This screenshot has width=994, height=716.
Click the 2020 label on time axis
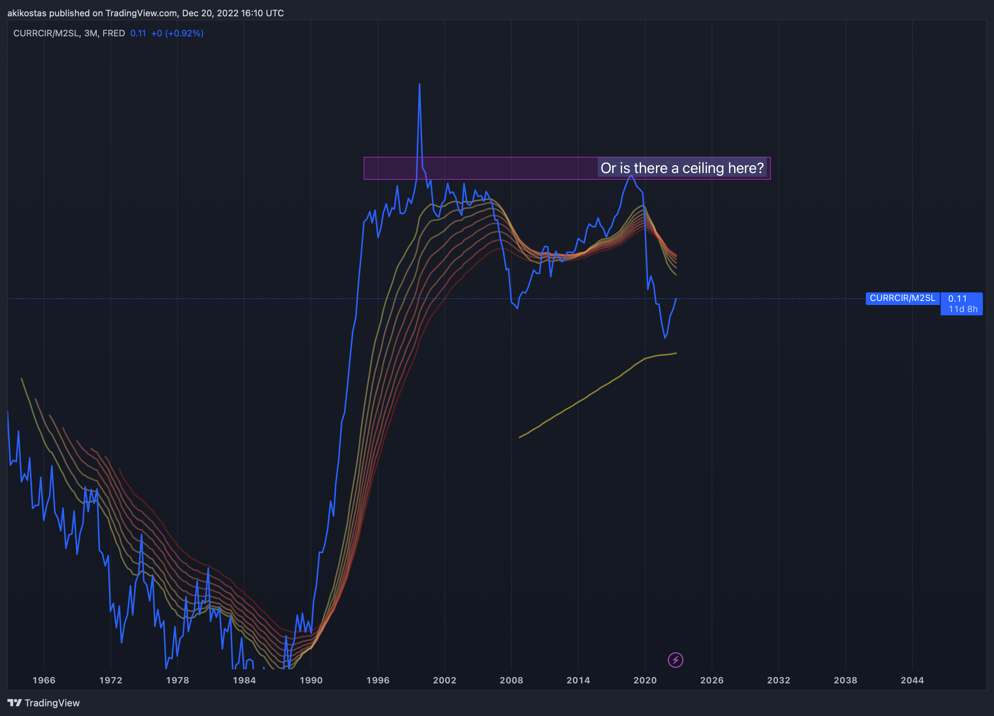645,680
